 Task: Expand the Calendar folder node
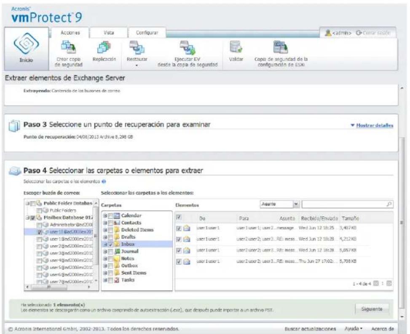[x=105, y=216]
